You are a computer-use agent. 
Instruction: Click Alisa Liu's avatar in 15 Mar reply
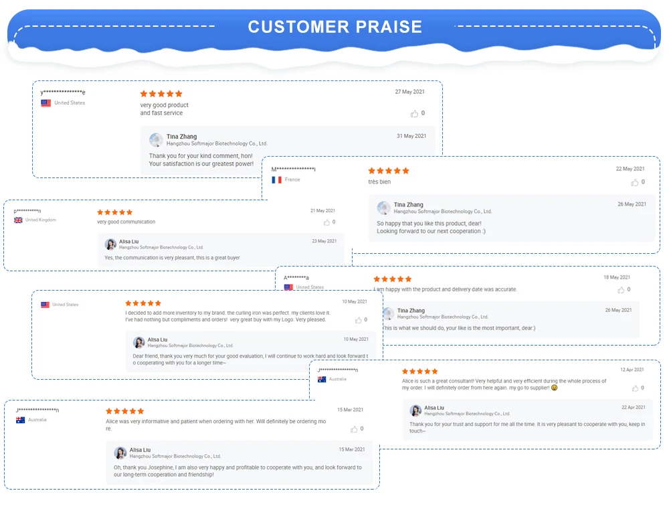[120, 453]
